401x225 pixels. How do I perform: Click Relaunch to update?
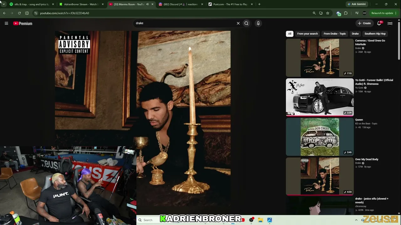click(x=382, y=13)
